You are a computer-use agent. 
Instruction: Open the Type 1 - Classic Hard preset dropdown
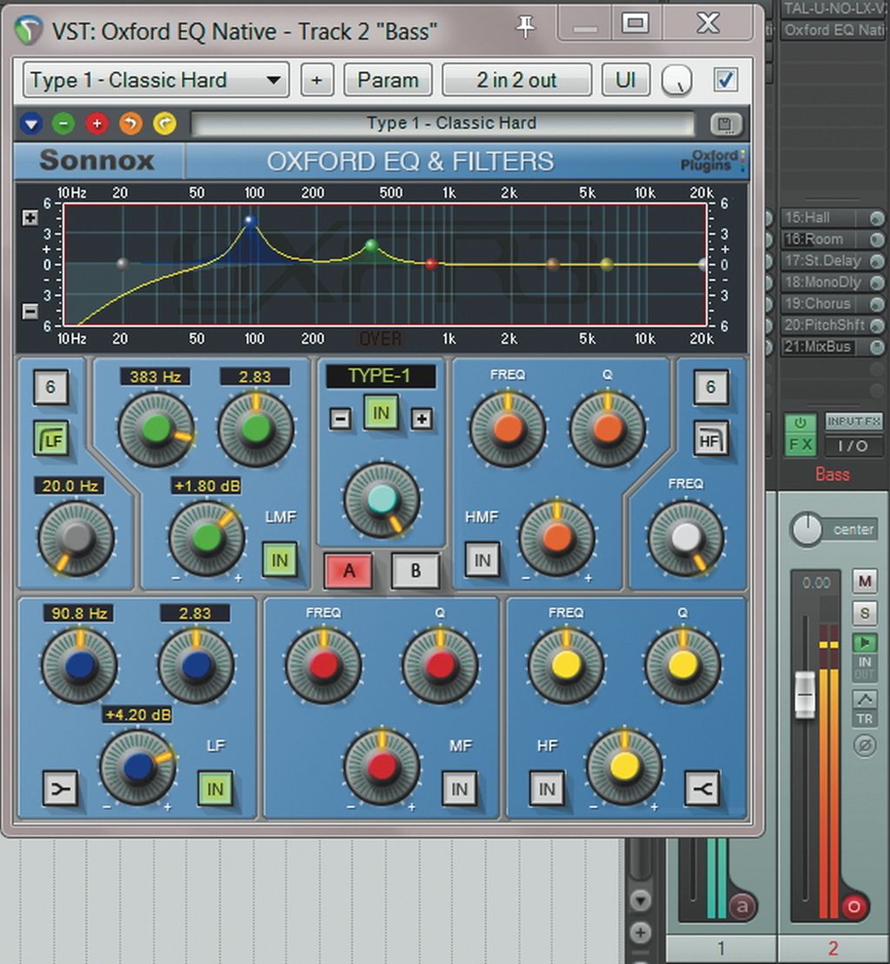156,80
